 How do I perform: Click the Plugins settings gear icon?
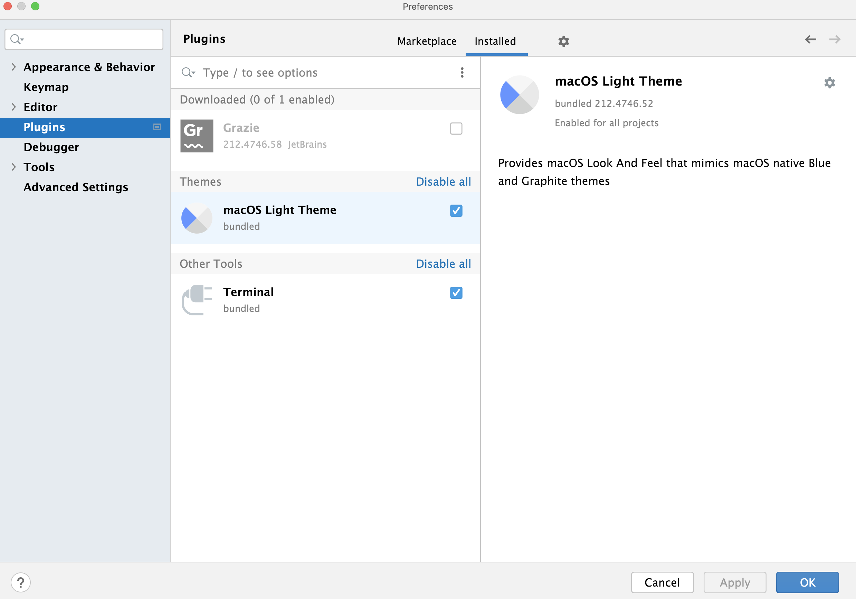tap(563, 41)
